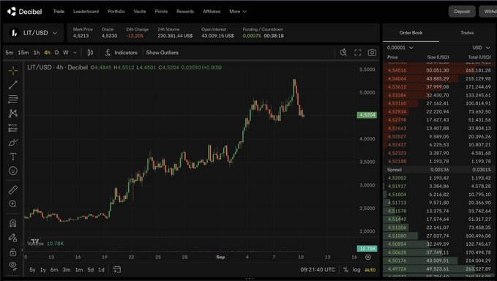This screenshot has height=281, width=497.
Task: Toggle magnet mode for drawings
Action: coord(13,223)
